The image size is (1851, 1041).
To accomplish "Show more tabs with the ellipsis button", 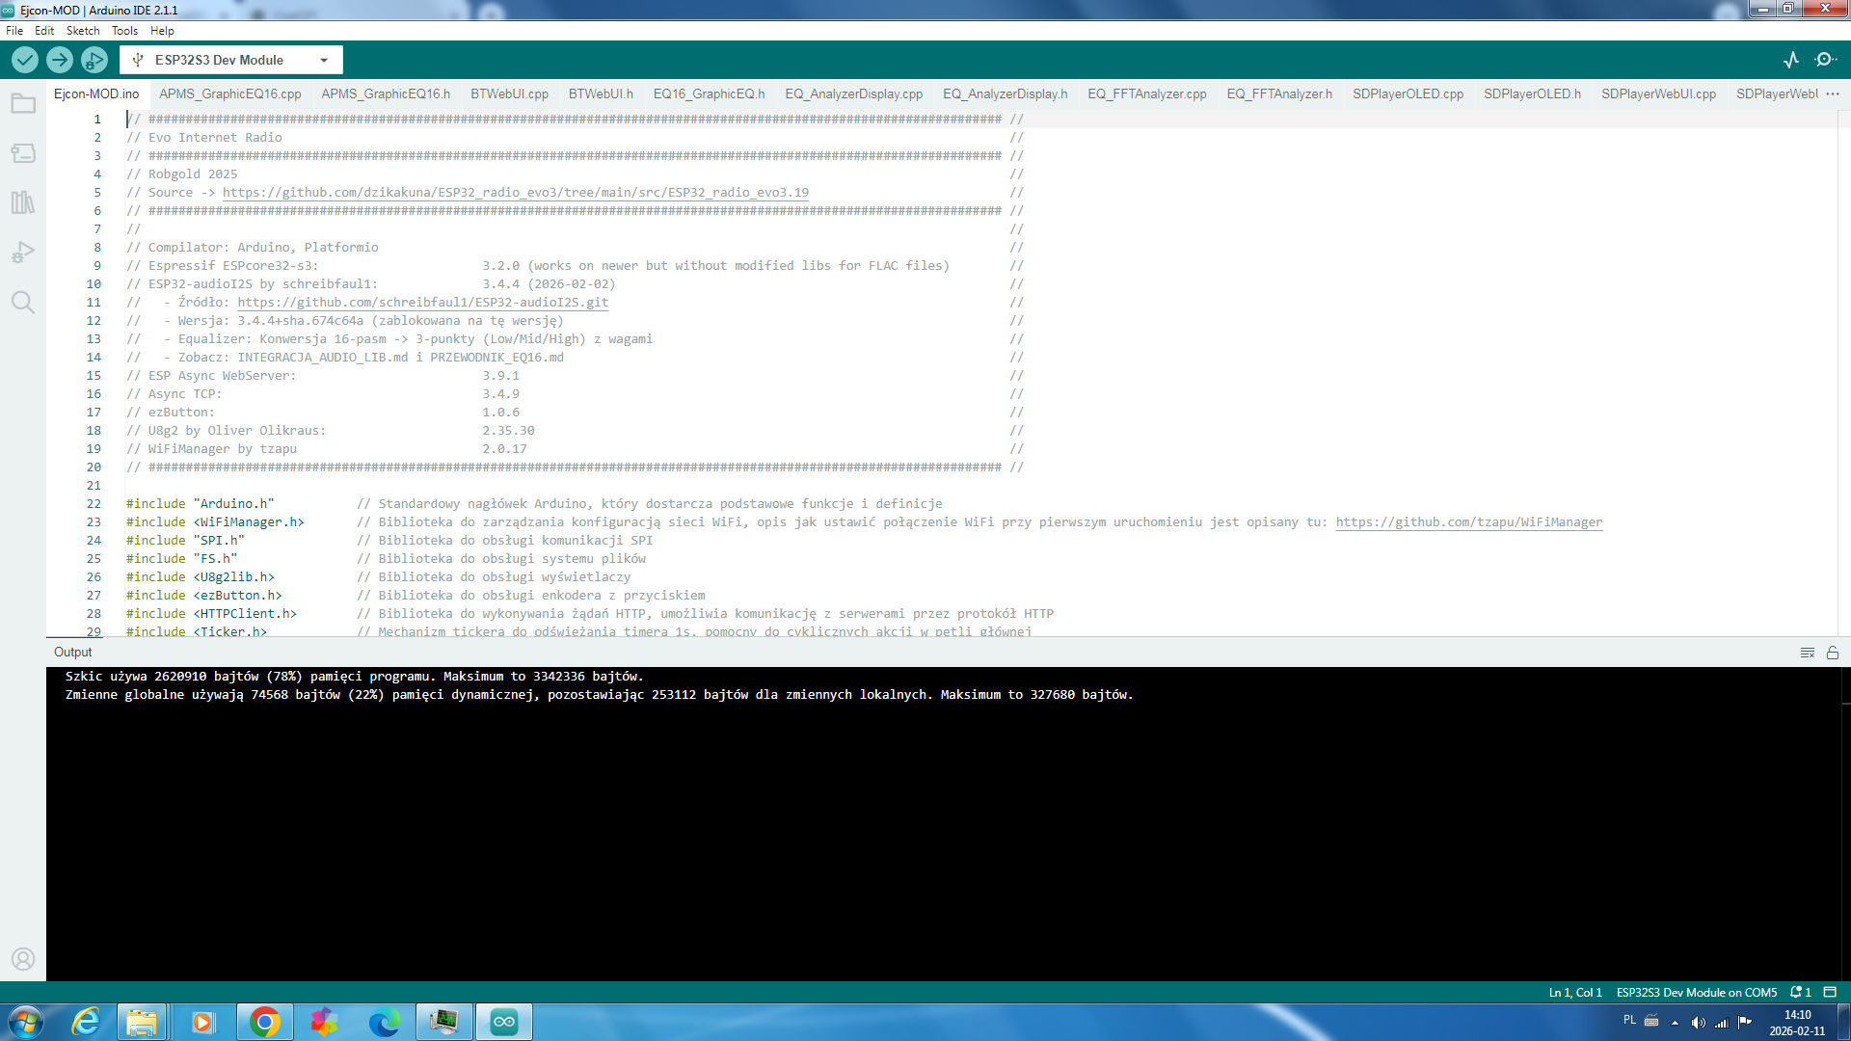I will (x=1833, y=93).
